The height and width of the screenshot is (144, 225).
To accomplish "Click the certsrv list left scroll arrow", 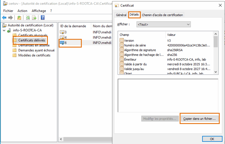I will 61,139.
